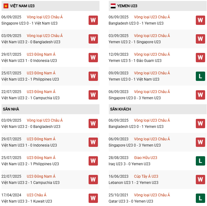This screenshot has width=207, height=206.
Task: Open Vòng loại U23 Châu Á link dated 25/10/2021
Action: (152, 195)
